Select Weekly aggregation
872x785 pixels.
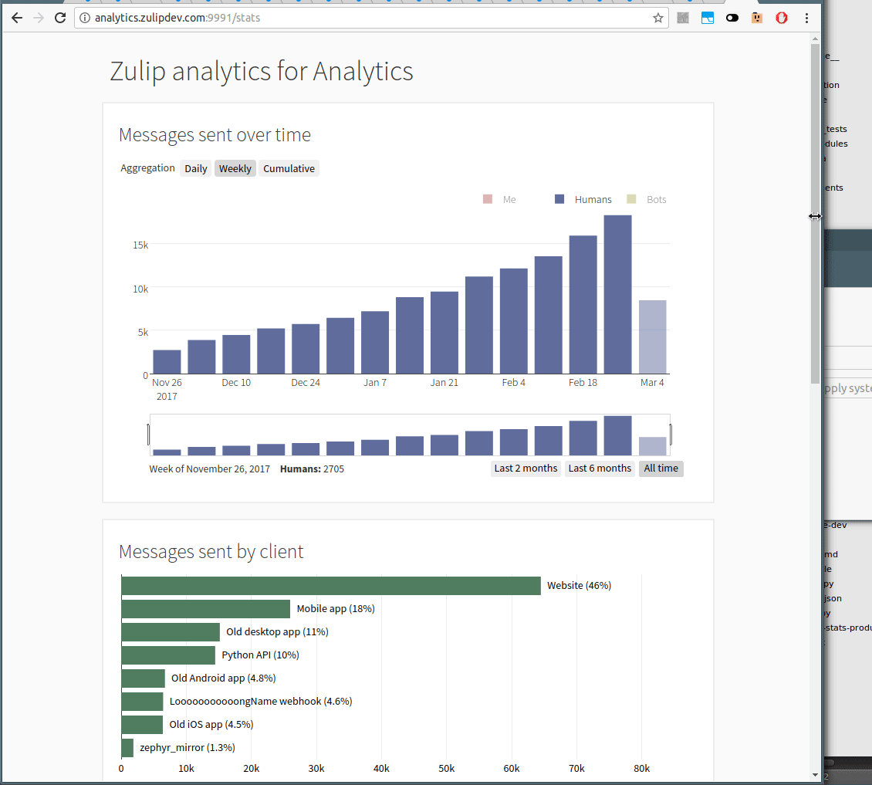tap(235, 168)
